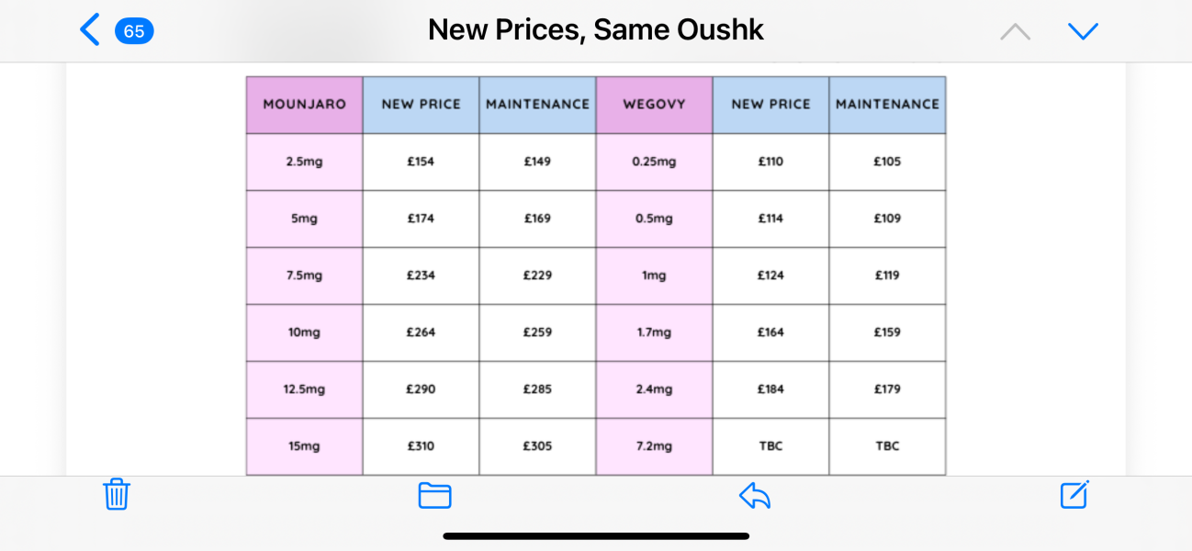Screen dimensions: 1192x551
Task: Go to next message with down arrow
Action: click(1084, 31)
